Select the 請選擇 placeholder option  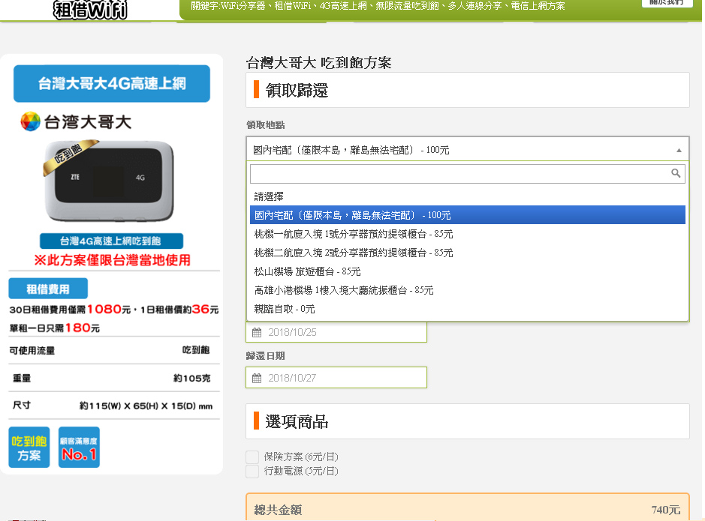(468, 196)
